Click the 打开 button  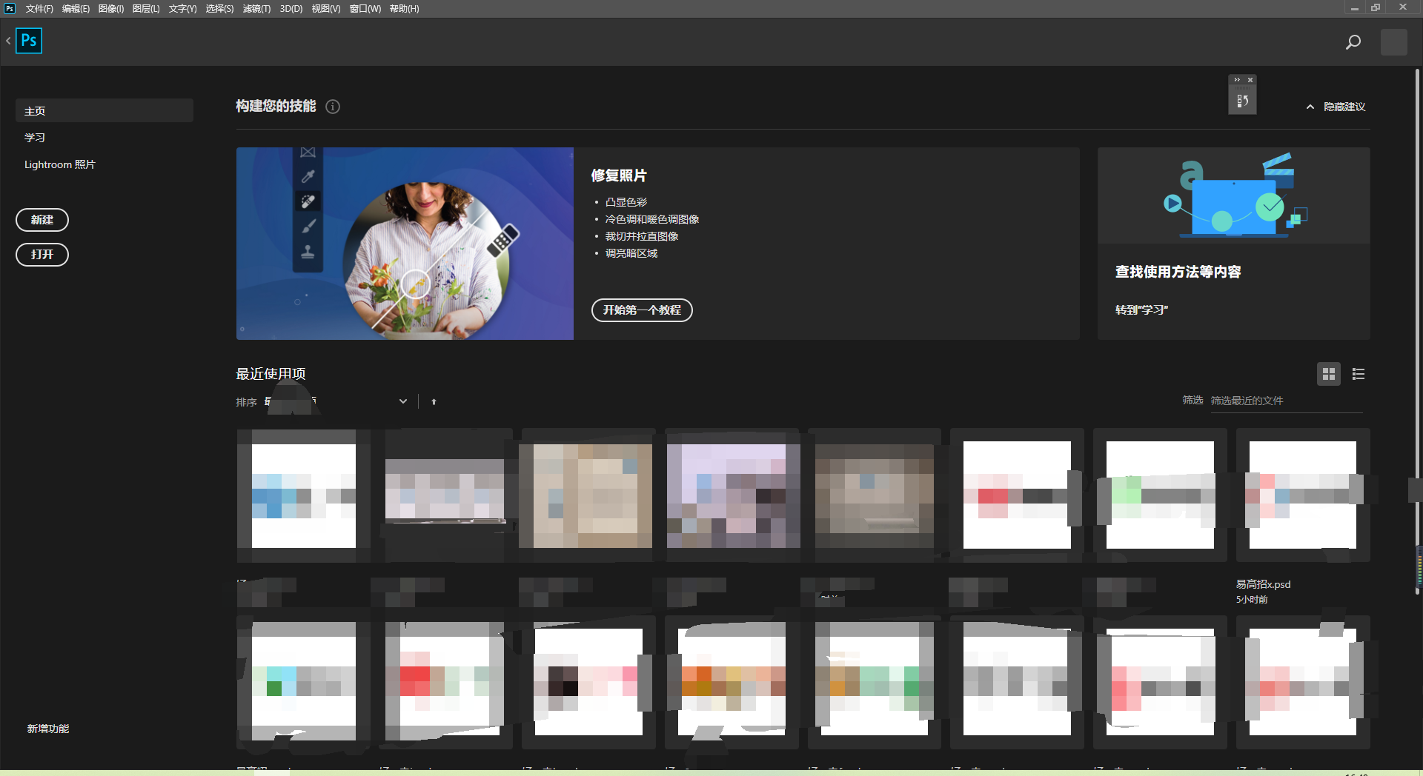pyautogui.click(x=42, y=255)
